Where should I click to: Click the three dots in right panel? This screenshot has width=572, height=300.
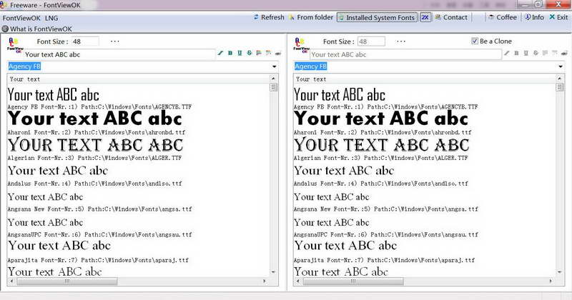click(401, 41)
